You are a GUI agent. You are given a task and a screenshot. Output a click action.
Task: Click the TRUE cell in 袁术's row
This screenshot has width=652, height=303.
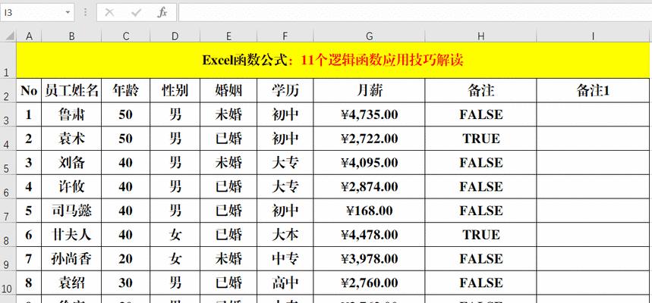click(x=480, y=139)
